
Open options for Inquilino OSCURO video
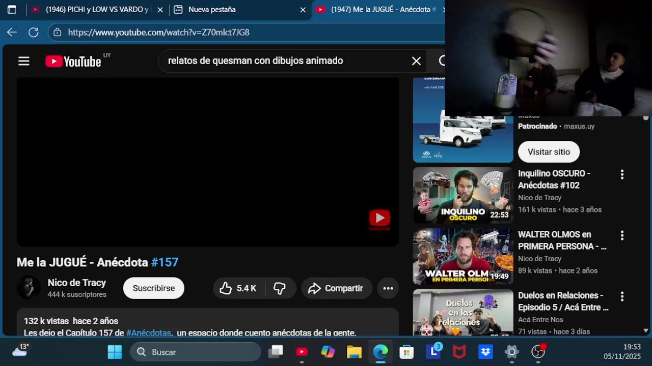622,174
